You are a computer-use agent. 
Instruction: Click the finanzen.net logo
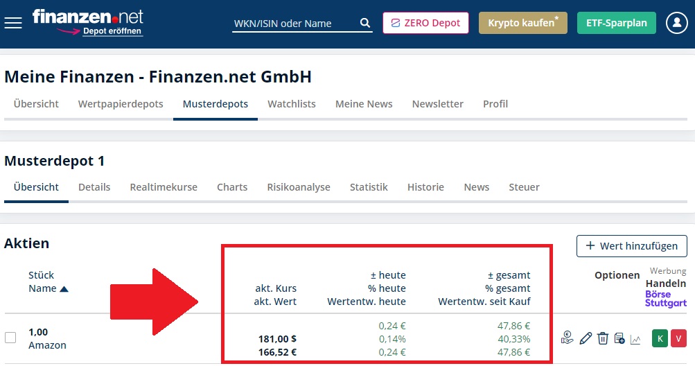(88, 17)
